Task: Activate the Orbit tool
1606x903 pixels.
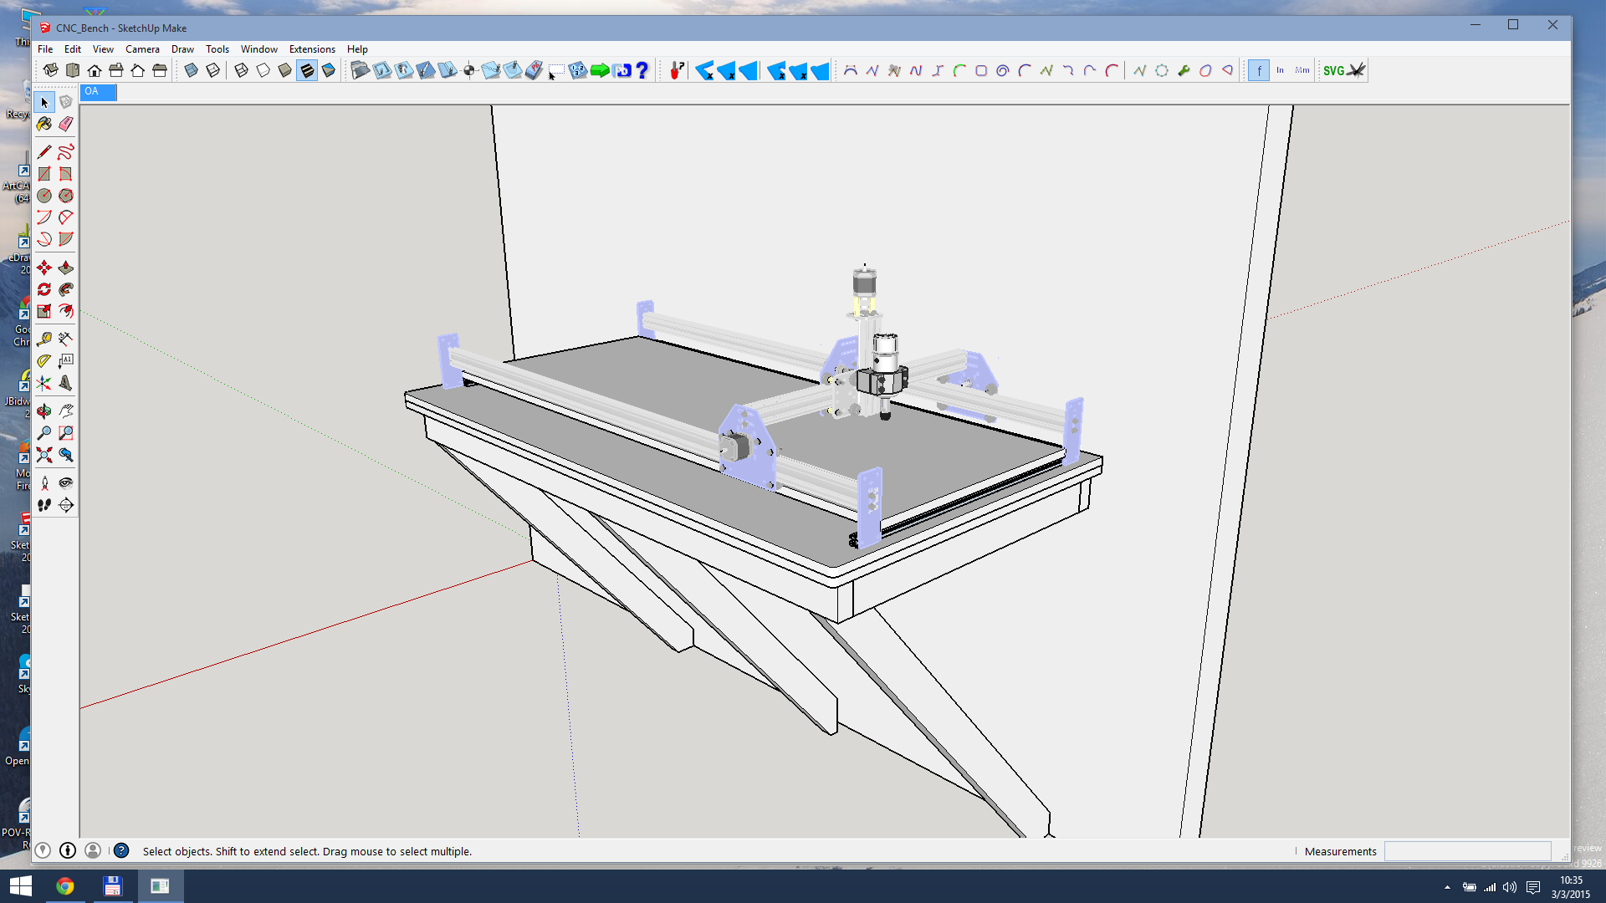Action: pos(44,411)
